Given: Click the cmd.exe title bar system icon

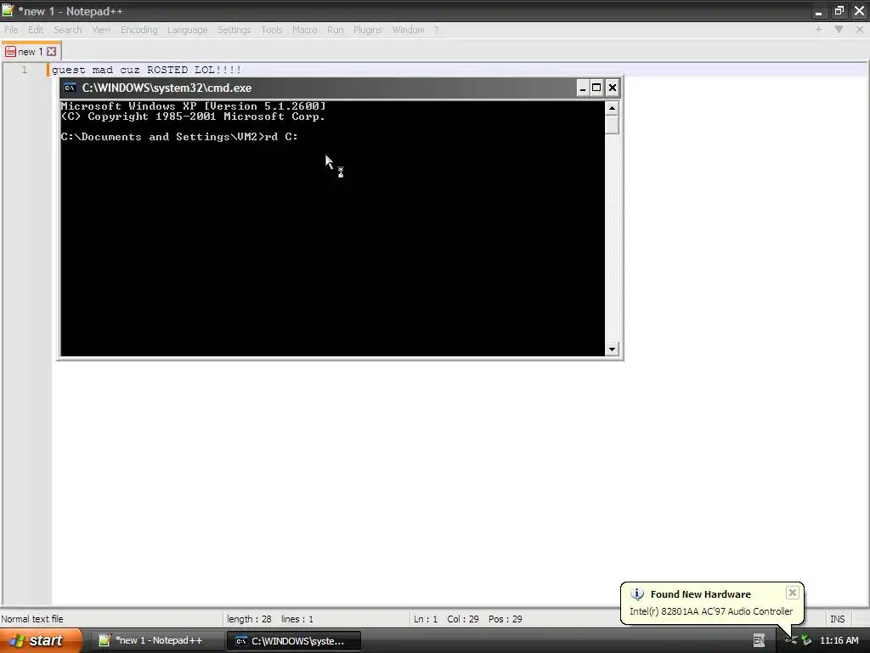Looking at the screenshot, I should tap(70, 88).
